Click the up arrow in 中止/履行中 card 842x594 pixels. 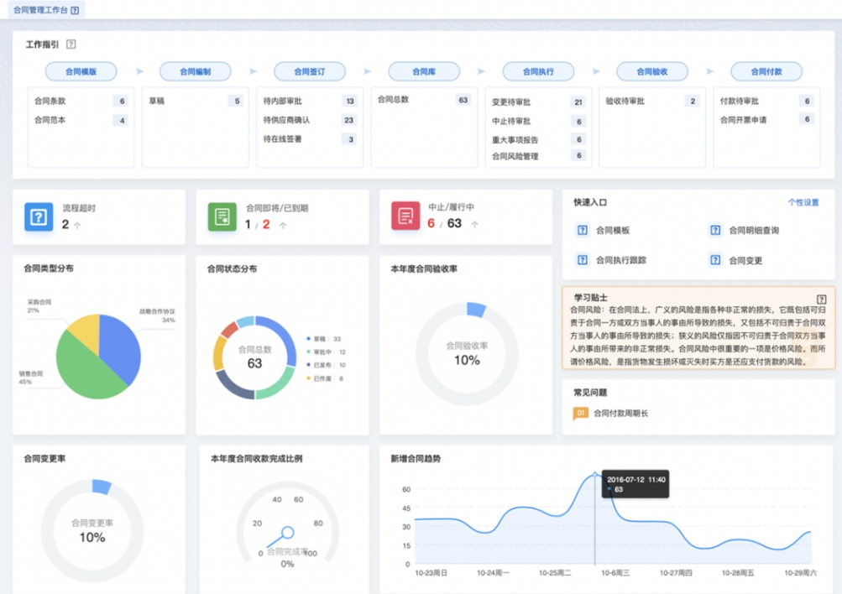pyautogui.click(x=474, y=225)
